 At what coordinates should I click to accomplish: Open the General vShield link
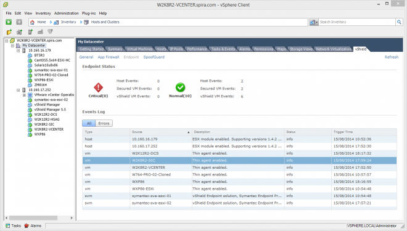[86, 57]
